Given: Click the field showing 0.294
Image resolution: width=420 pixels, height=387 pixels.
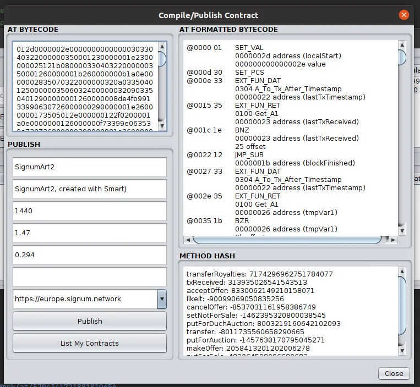Looking at the screenshot, I should tap(90, 255).
